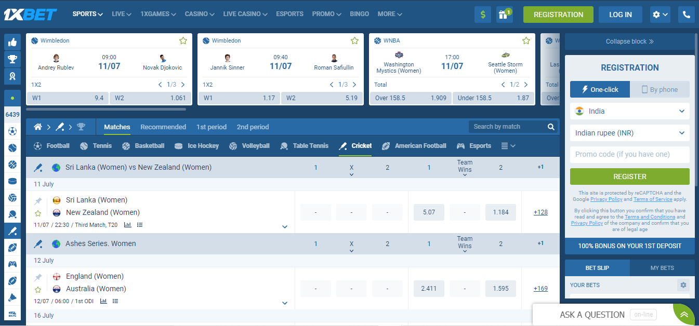Favorite the Rublev vs Djokovic card star
Image resolution: width=699 pixels, height=326 pixels.
click(x=183, y=40)
